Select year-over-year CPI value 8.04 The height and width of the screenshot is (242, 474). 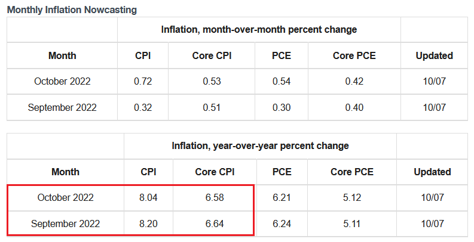(x=148, y=198)
